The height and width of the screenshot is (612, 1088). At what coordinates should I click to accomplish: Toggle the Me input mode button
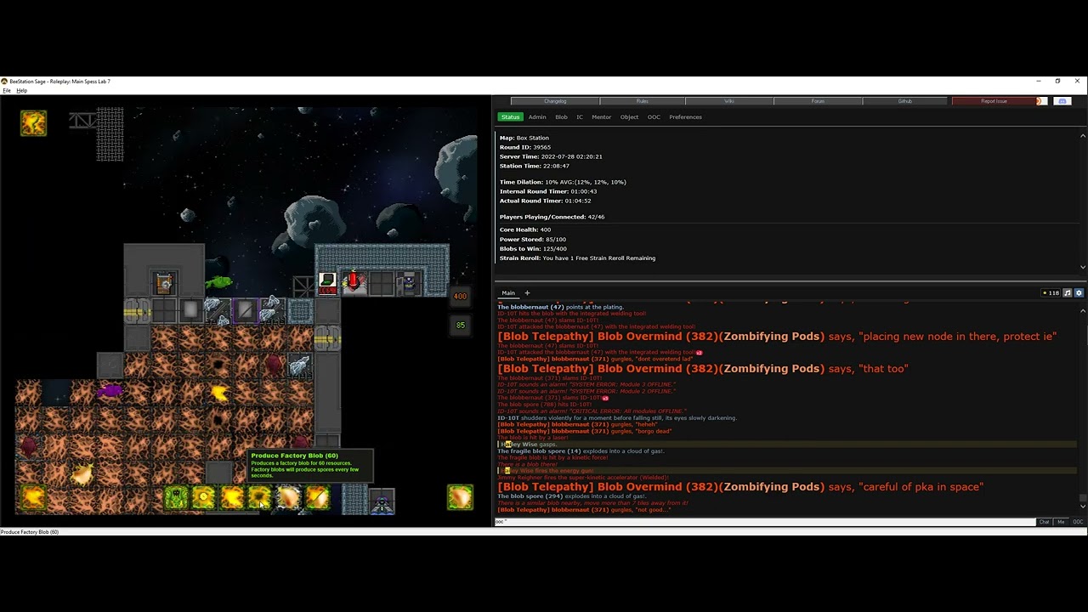(x=1060, y=522)
